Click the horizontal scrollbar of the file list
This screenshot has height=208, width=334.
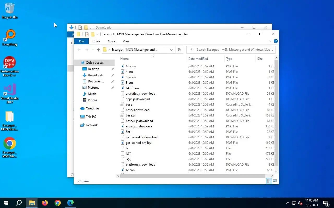193,176
